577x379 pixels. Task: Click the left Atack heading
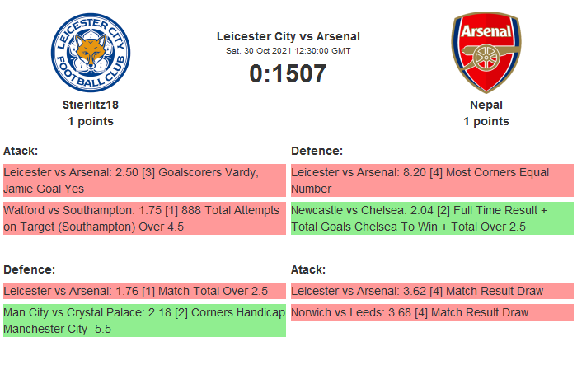click(x=21, y=151)
